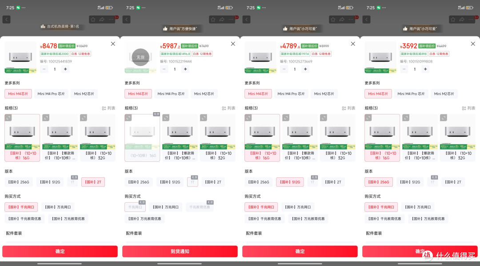Pick 【国补】千兆教育优惠 in ¥3592 panel
Screen dimensions: 480x266
click(x=384, y=219)
